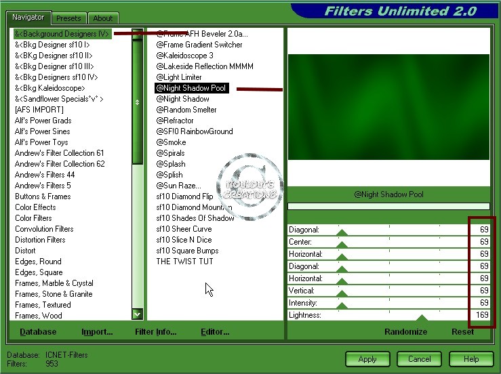Choose @Smoke filter
Image resolution: width=501 pixels, height=374 pixels.
(171, 142)
